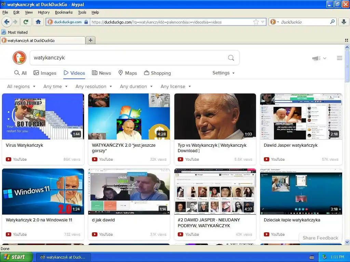
Task: Click the padlock icon in the address bar
Action: tap(86, 22)
